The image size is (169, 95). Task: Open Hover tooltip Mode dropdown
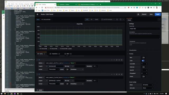(x=148, y=85)
